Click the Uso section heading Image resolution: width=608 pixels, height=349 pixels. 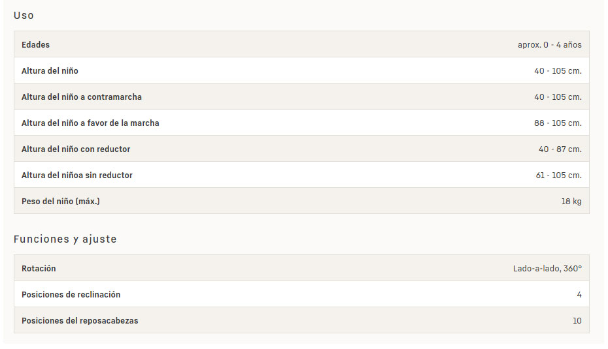coord(24,16)
